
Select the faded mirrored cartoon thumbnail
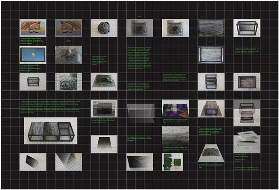pos(68,28)
